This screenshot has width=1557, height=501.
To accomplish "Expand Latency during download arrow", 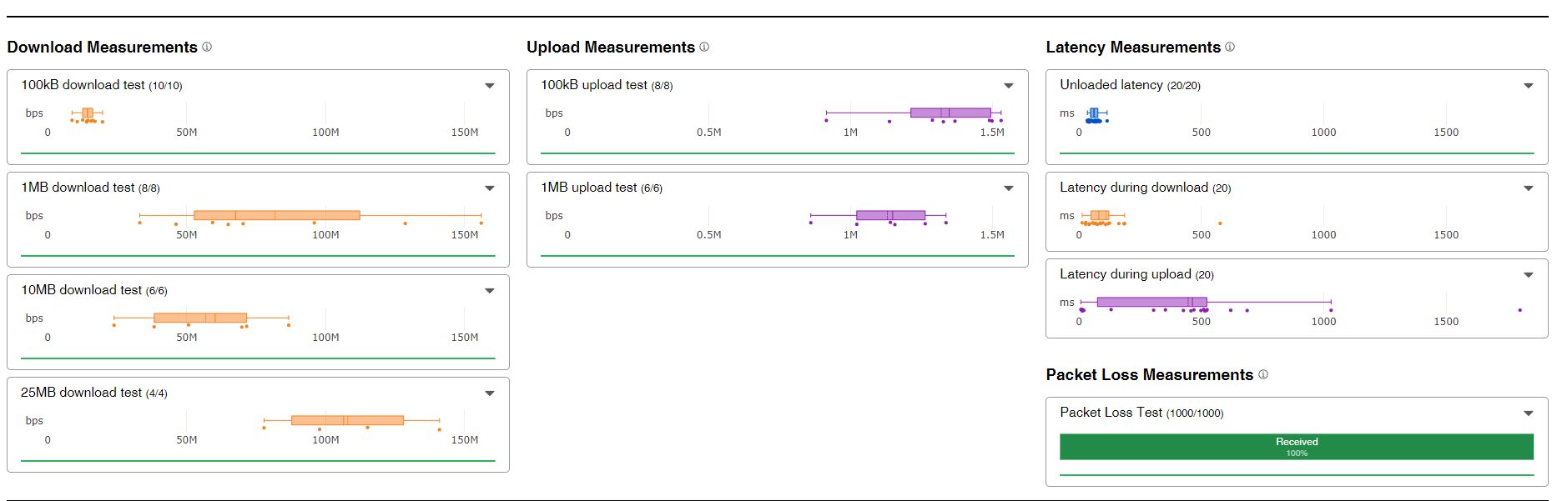I will [x=1529, y=188].
